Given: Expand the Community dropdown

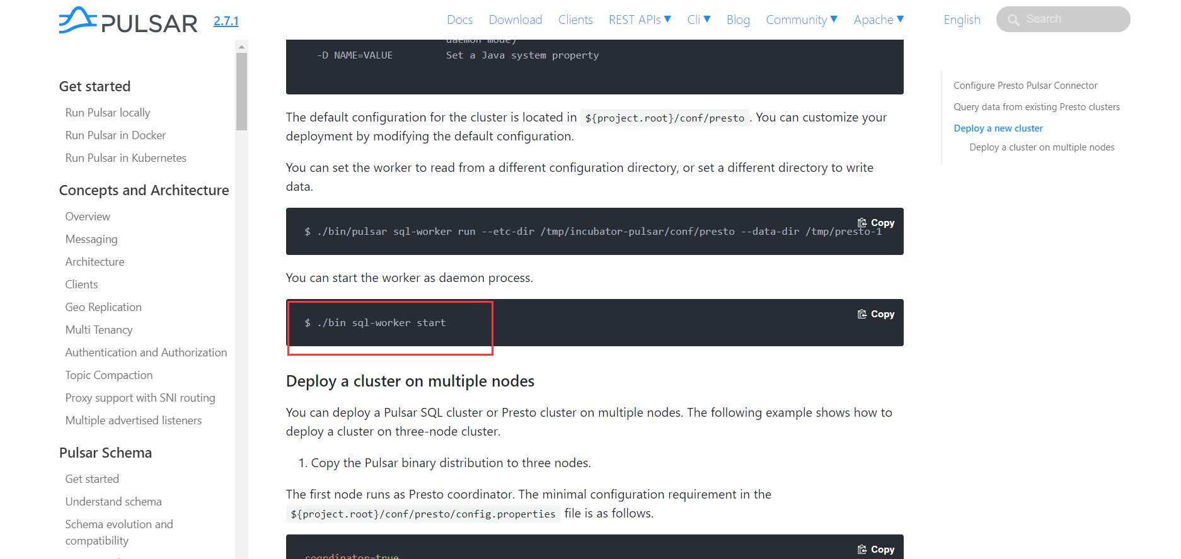Looking at the screenshot, I should point(802,20).
